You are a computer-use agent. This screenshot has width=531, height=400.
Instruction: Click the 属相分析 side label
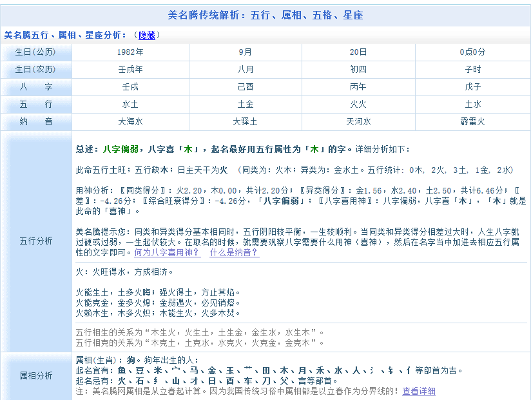[35, 375]
